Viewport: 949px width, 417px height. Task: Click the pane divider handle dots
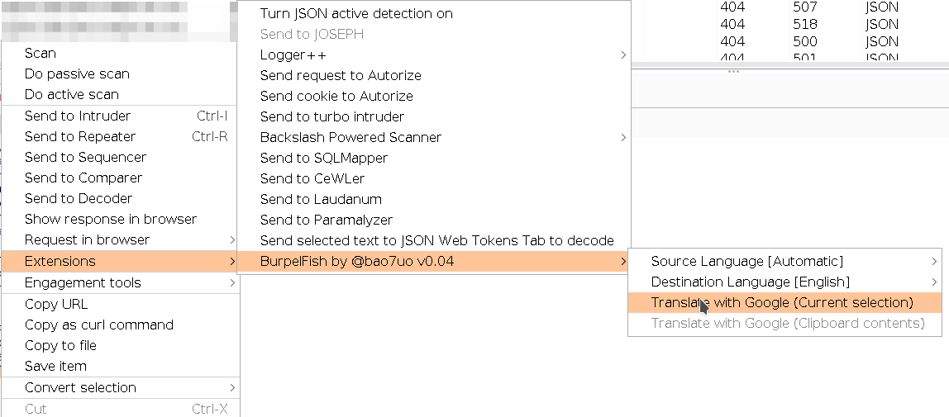tap(733, 71)
